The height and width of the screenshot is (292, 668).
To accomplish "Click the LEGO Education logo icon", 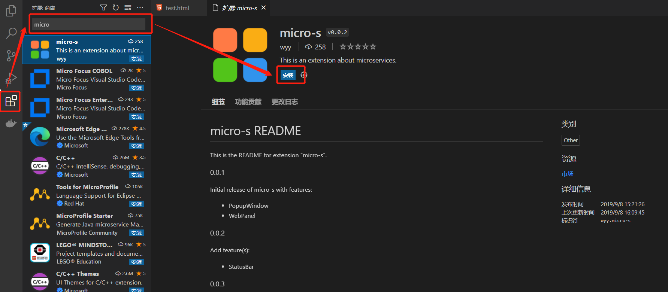I will coord(40,253).
